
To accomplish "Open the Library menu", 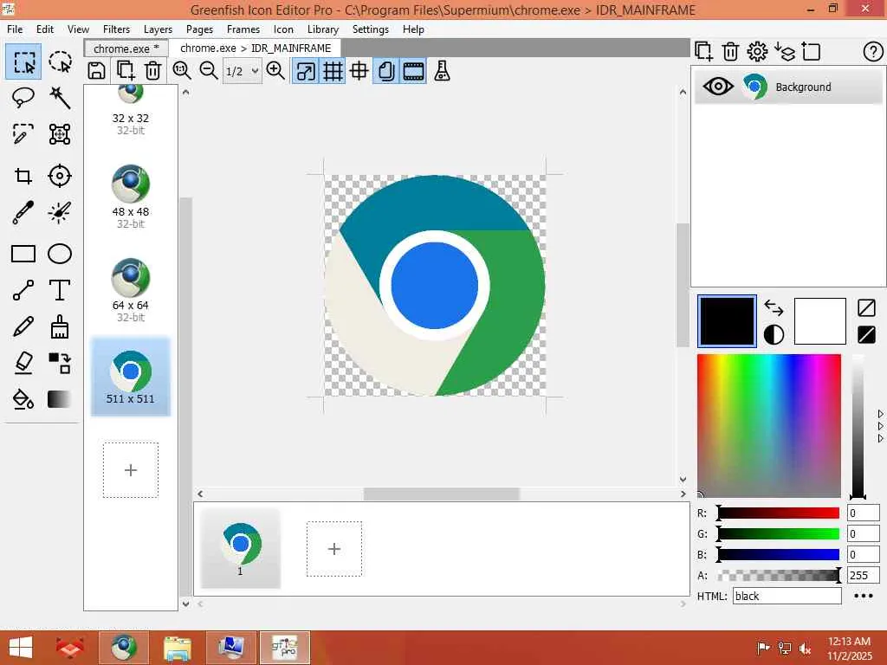I will pyautogui.click(x=323, y=29).
